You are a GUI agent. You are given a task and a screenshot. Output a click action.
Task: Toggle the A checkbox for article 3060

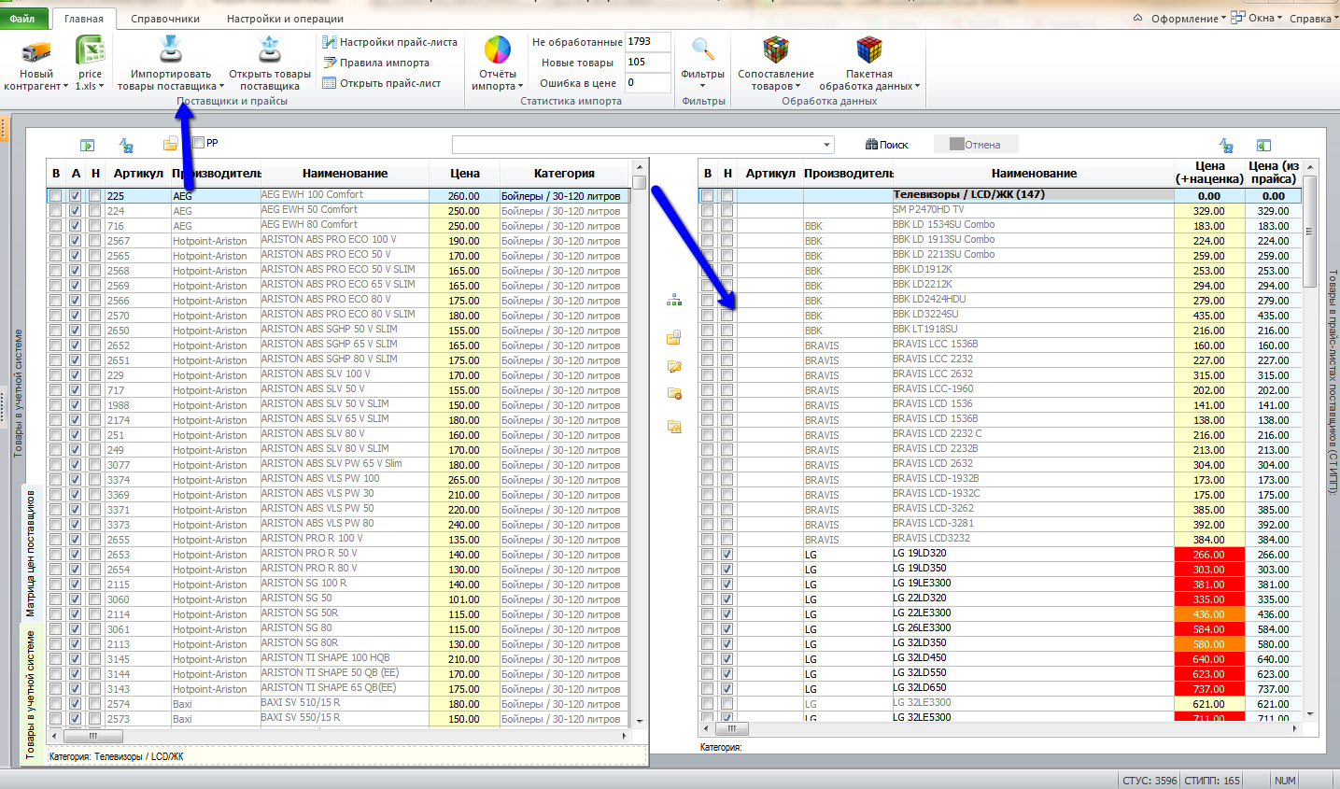click(x=75, y=599)
